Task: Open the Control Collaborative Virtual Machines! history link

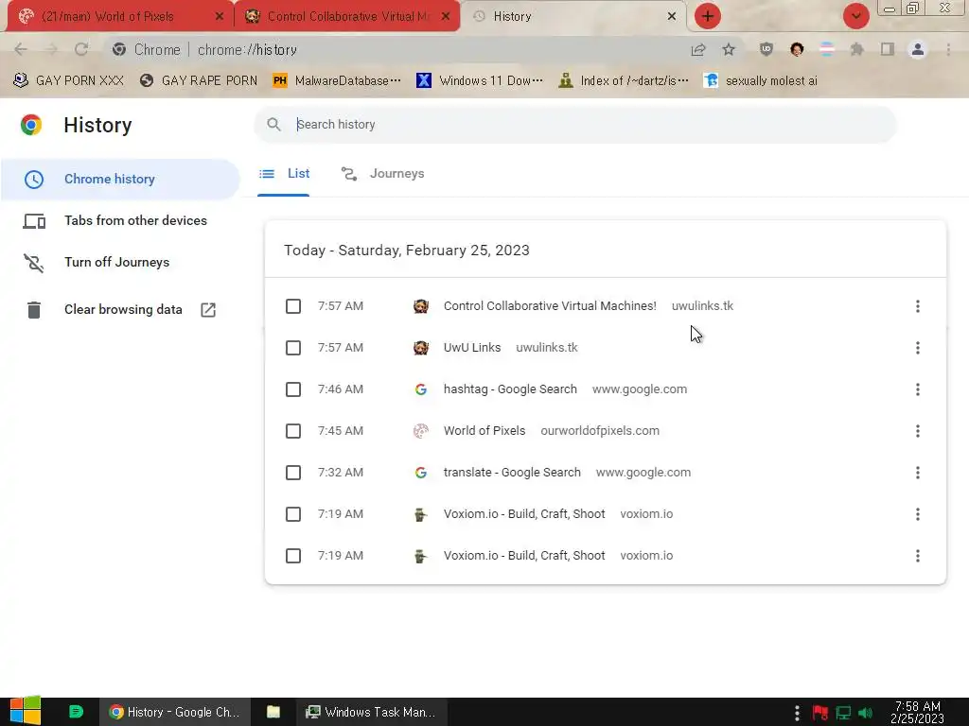Action: point(550,306)
